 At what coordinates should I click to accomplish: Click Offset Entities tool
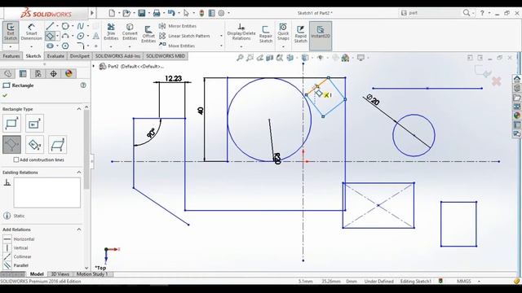tap(148, 34)
